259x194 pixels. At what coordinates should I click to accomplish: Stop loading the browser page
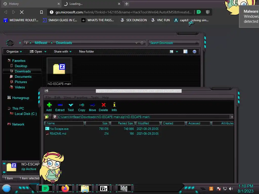click(x=22, y=12)
